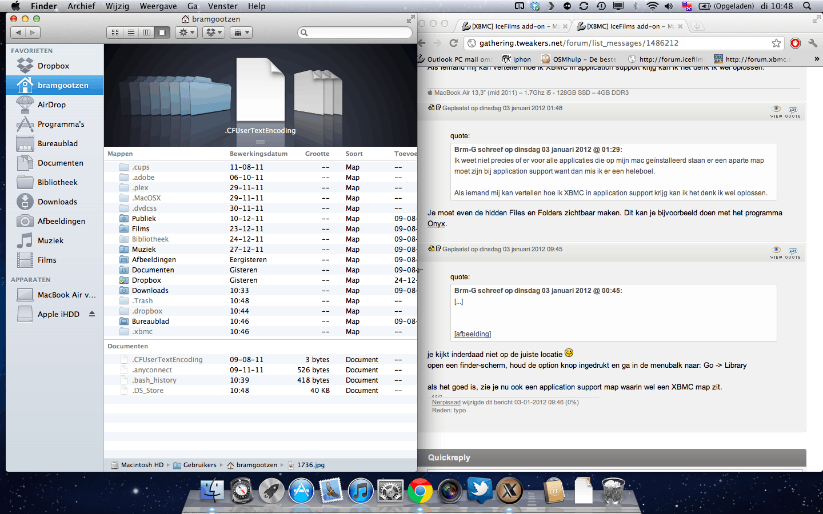The image size is (823, 514).
Task: Enter full screen in the Finder window
Action: pos(410,19)
